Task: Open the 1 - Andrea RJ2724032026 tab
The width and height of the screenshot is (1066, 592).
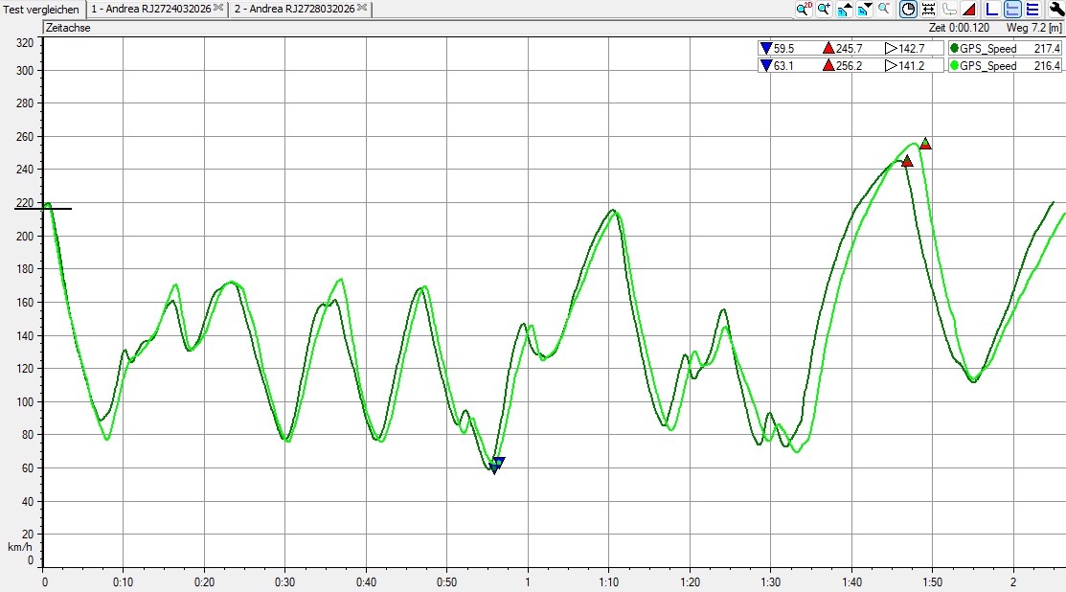Action: [x=150, y=9]
